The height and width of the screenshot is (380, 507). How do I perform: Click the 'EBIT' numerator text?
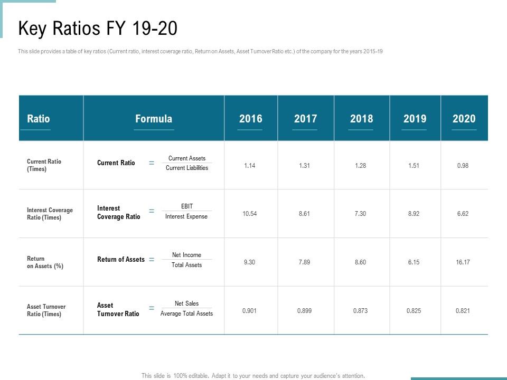coord(187,206)
